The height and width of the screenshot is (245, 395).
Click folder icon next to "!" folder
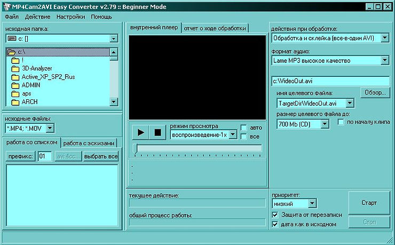tap(15, 60)
